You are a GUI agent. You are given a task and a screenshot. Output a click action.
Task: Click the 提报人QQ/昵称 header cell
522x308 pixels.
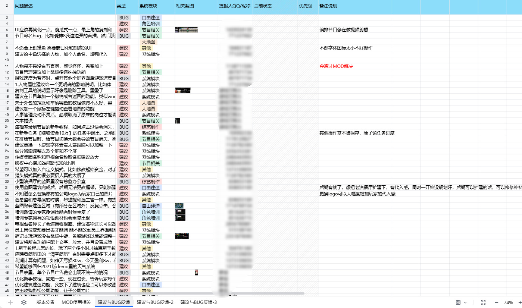[x=235, y=6]
